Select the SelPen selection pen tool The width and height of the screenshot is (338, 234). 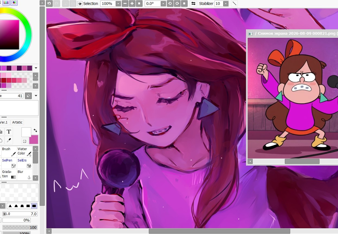coord(9,163)
